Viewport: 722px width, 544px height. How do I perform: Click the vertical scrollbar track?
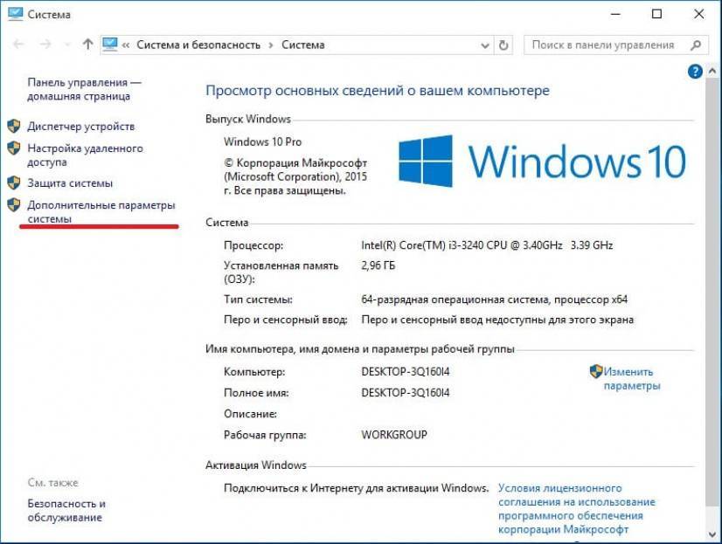click(712, 290)
